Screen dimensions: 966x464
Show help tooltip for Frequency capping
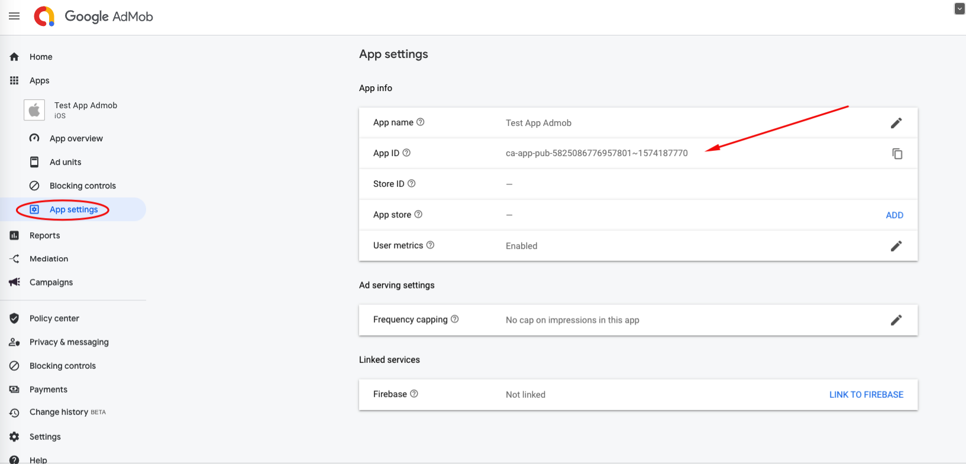455,319
